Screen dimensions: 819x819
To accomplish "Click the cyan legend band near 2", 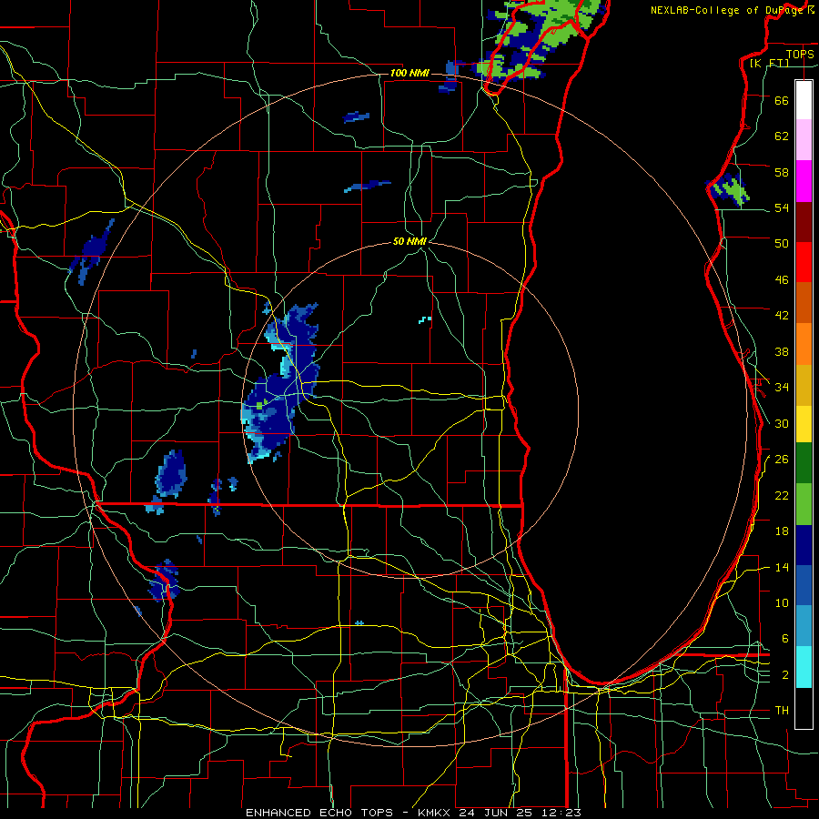I will (x=804, y=667).
